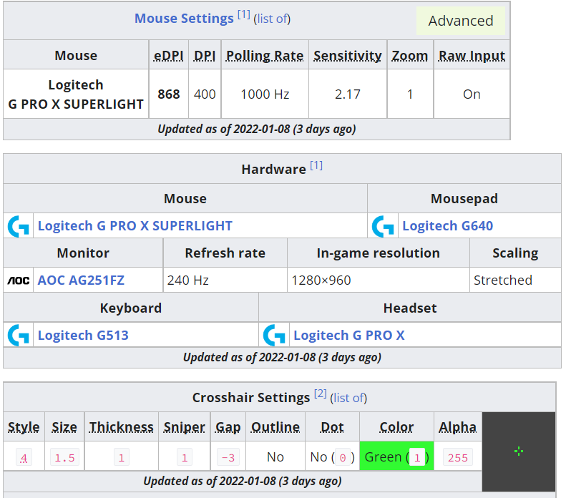The width and height of the screenshot is (566, 498).
Task: Click the Stretched scaling cell
Action: tap(515, 280)
